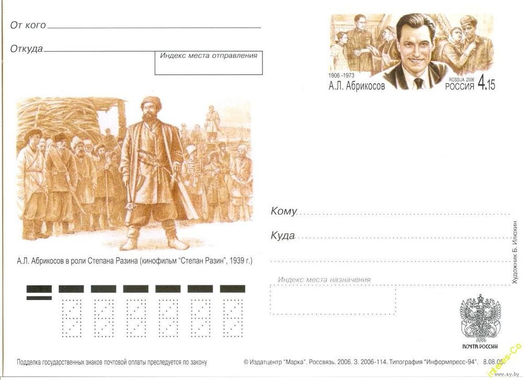Click the 'От кого' sender name line

tap(154, 26)
